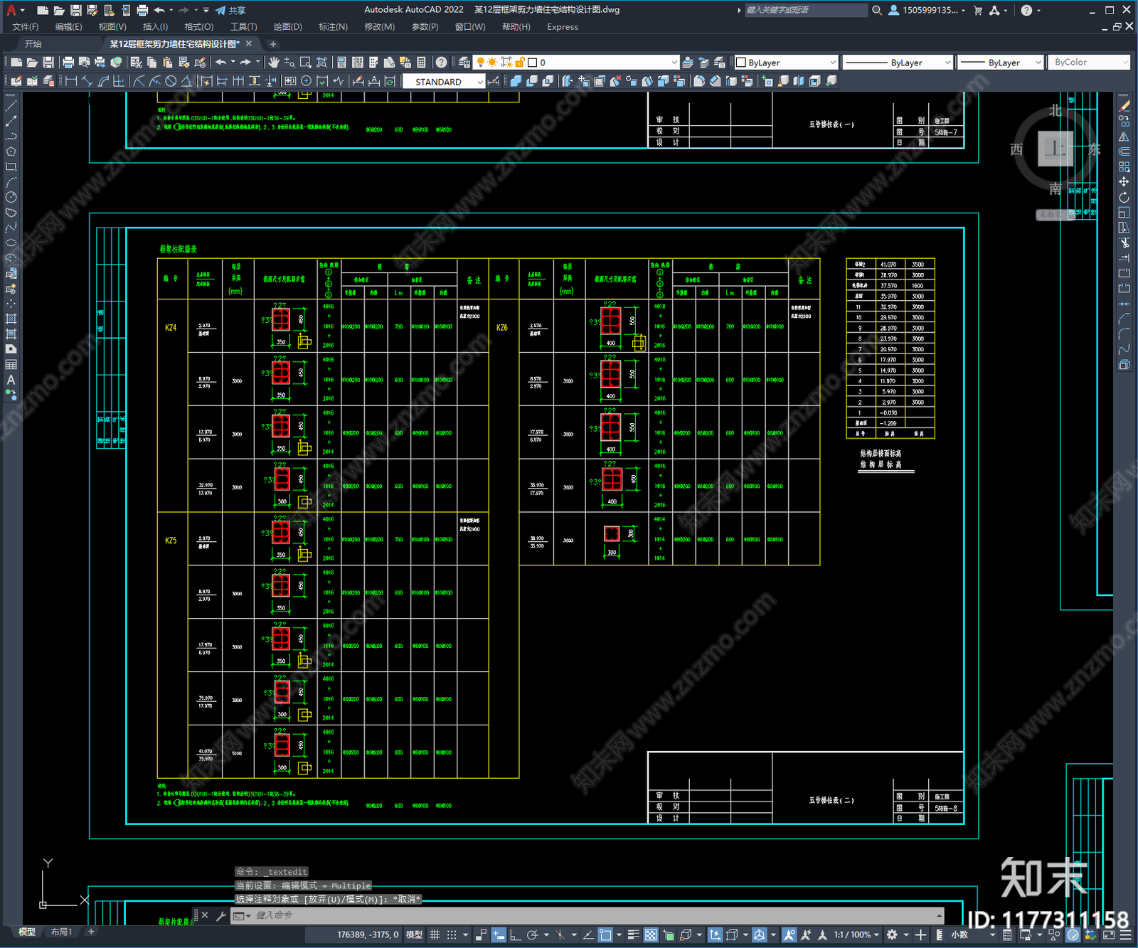Open the 文件(F) menu
1138x948 pixels.
click(x=26, y=27)
